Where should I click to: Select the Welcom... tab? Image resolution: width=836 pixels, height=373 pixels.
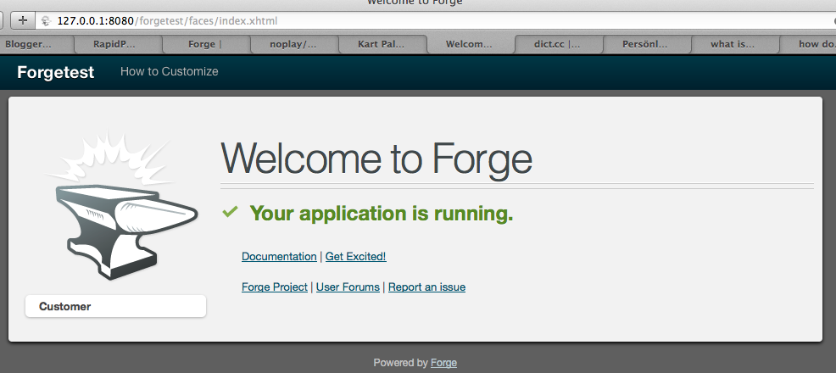(471, 45)
